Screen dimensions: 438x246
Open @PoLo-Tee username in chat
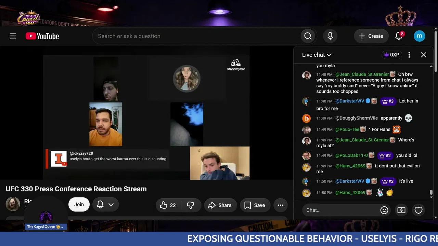pos(347,129)
